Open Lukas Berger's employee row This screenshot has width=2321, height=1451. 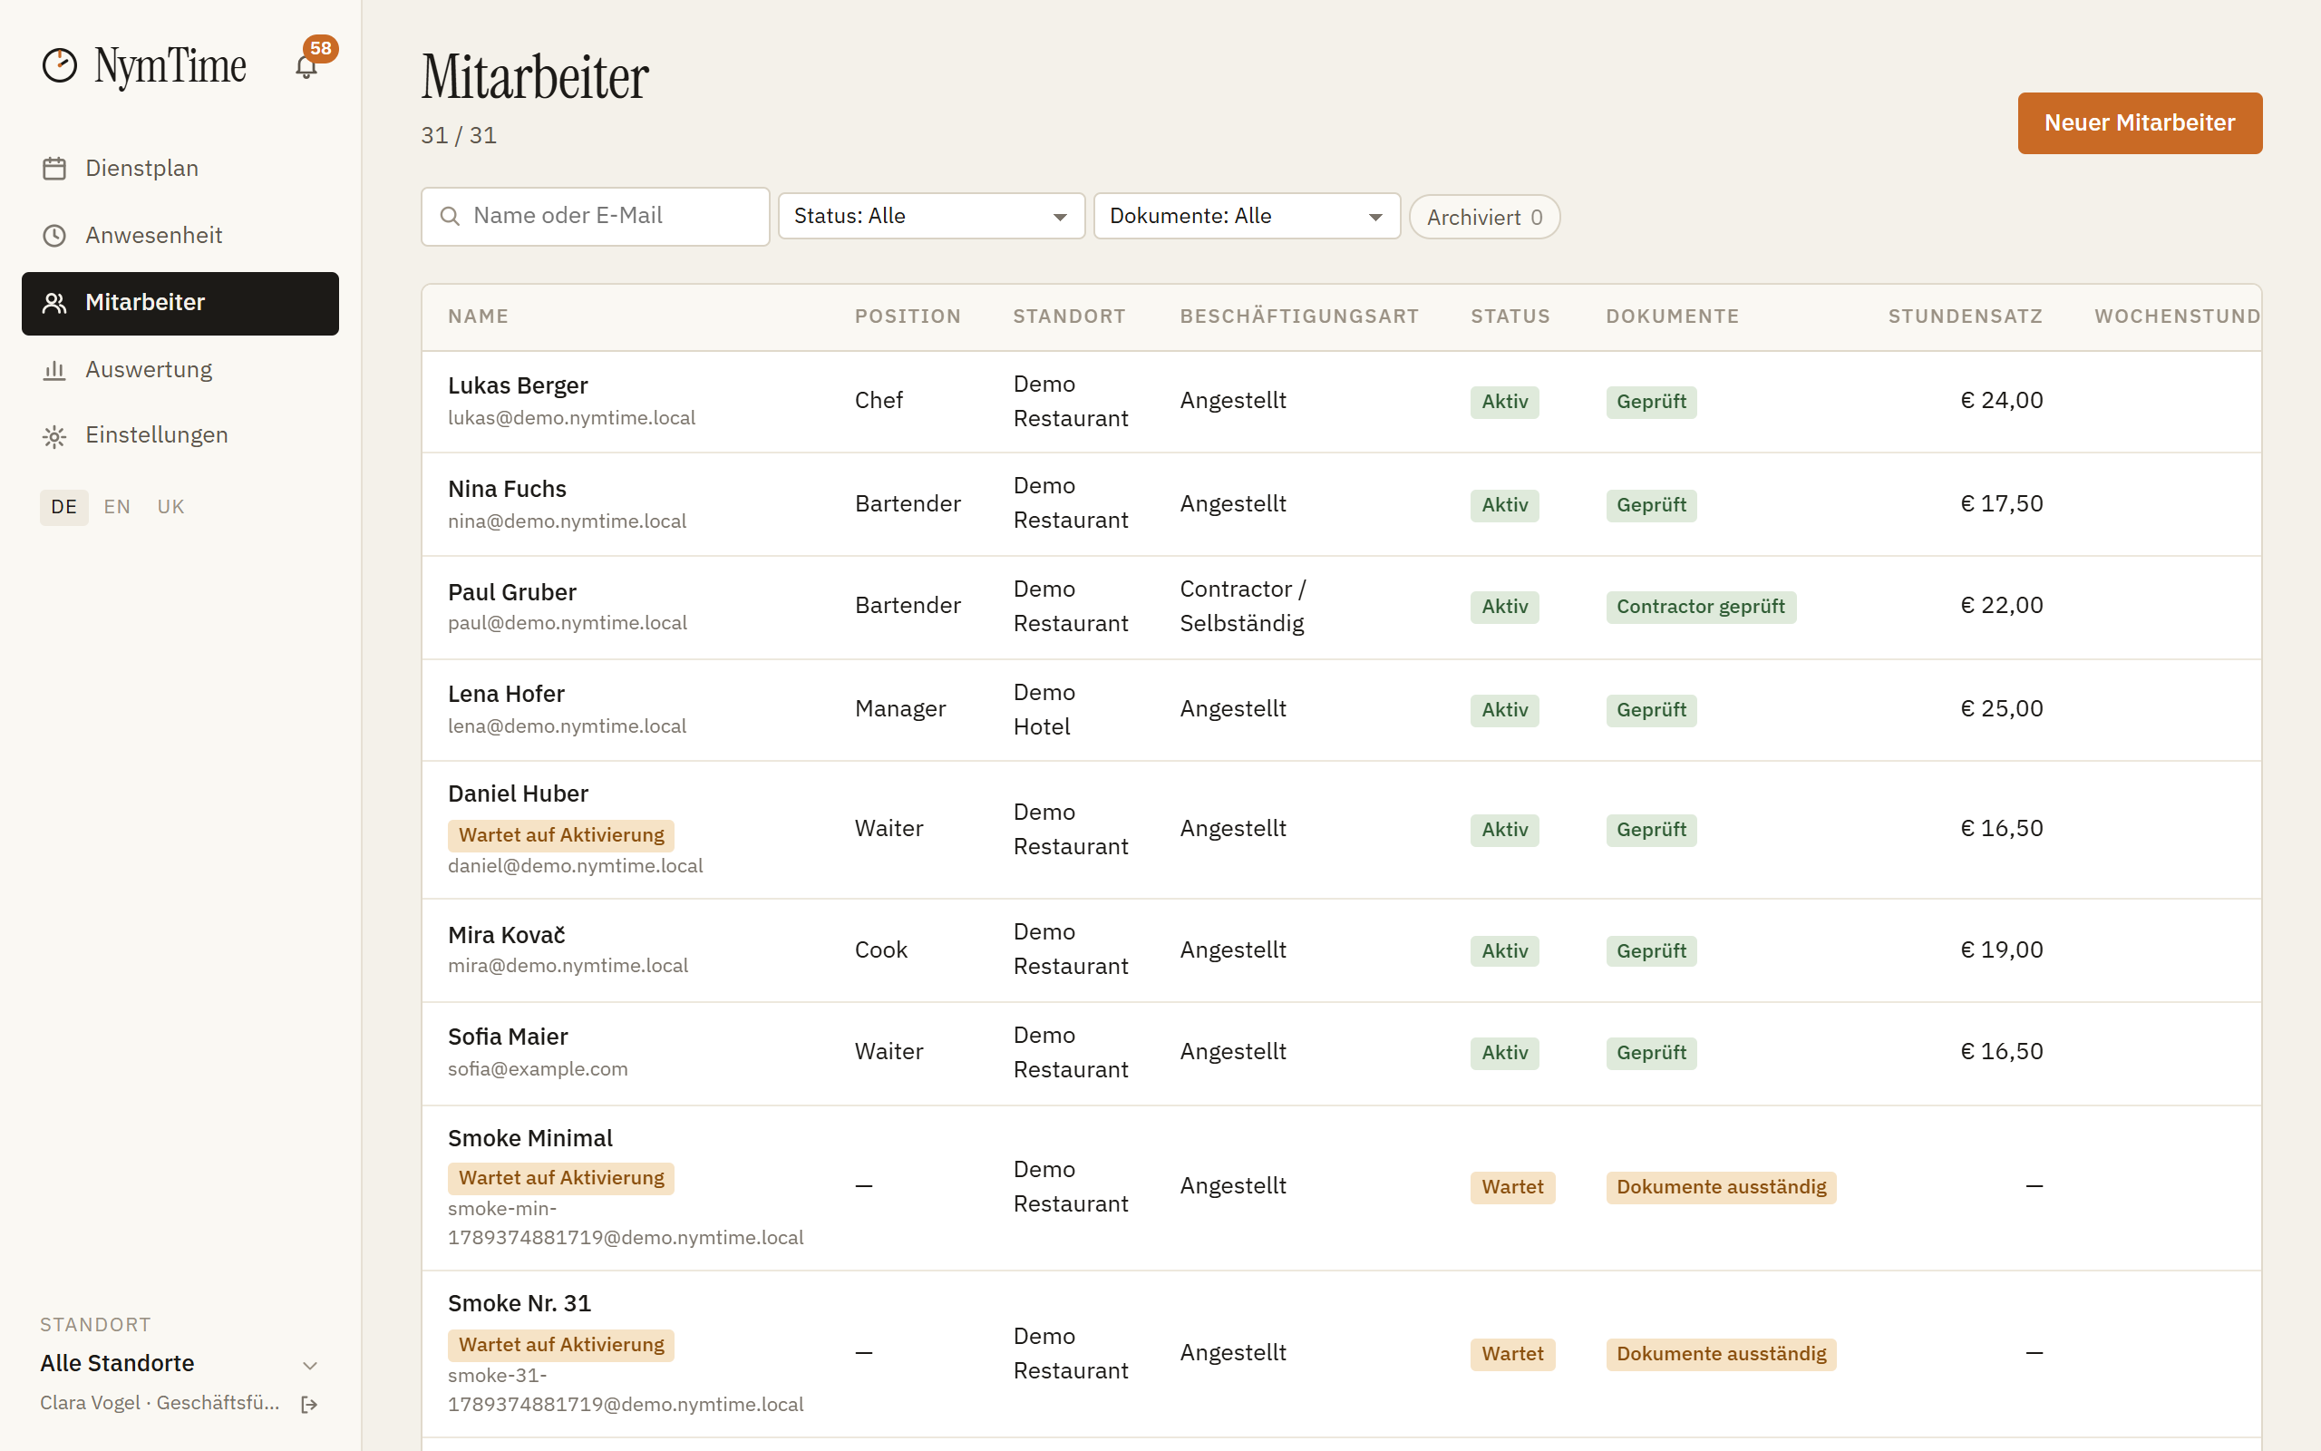pyautogui.click(x=1342, y=401)
